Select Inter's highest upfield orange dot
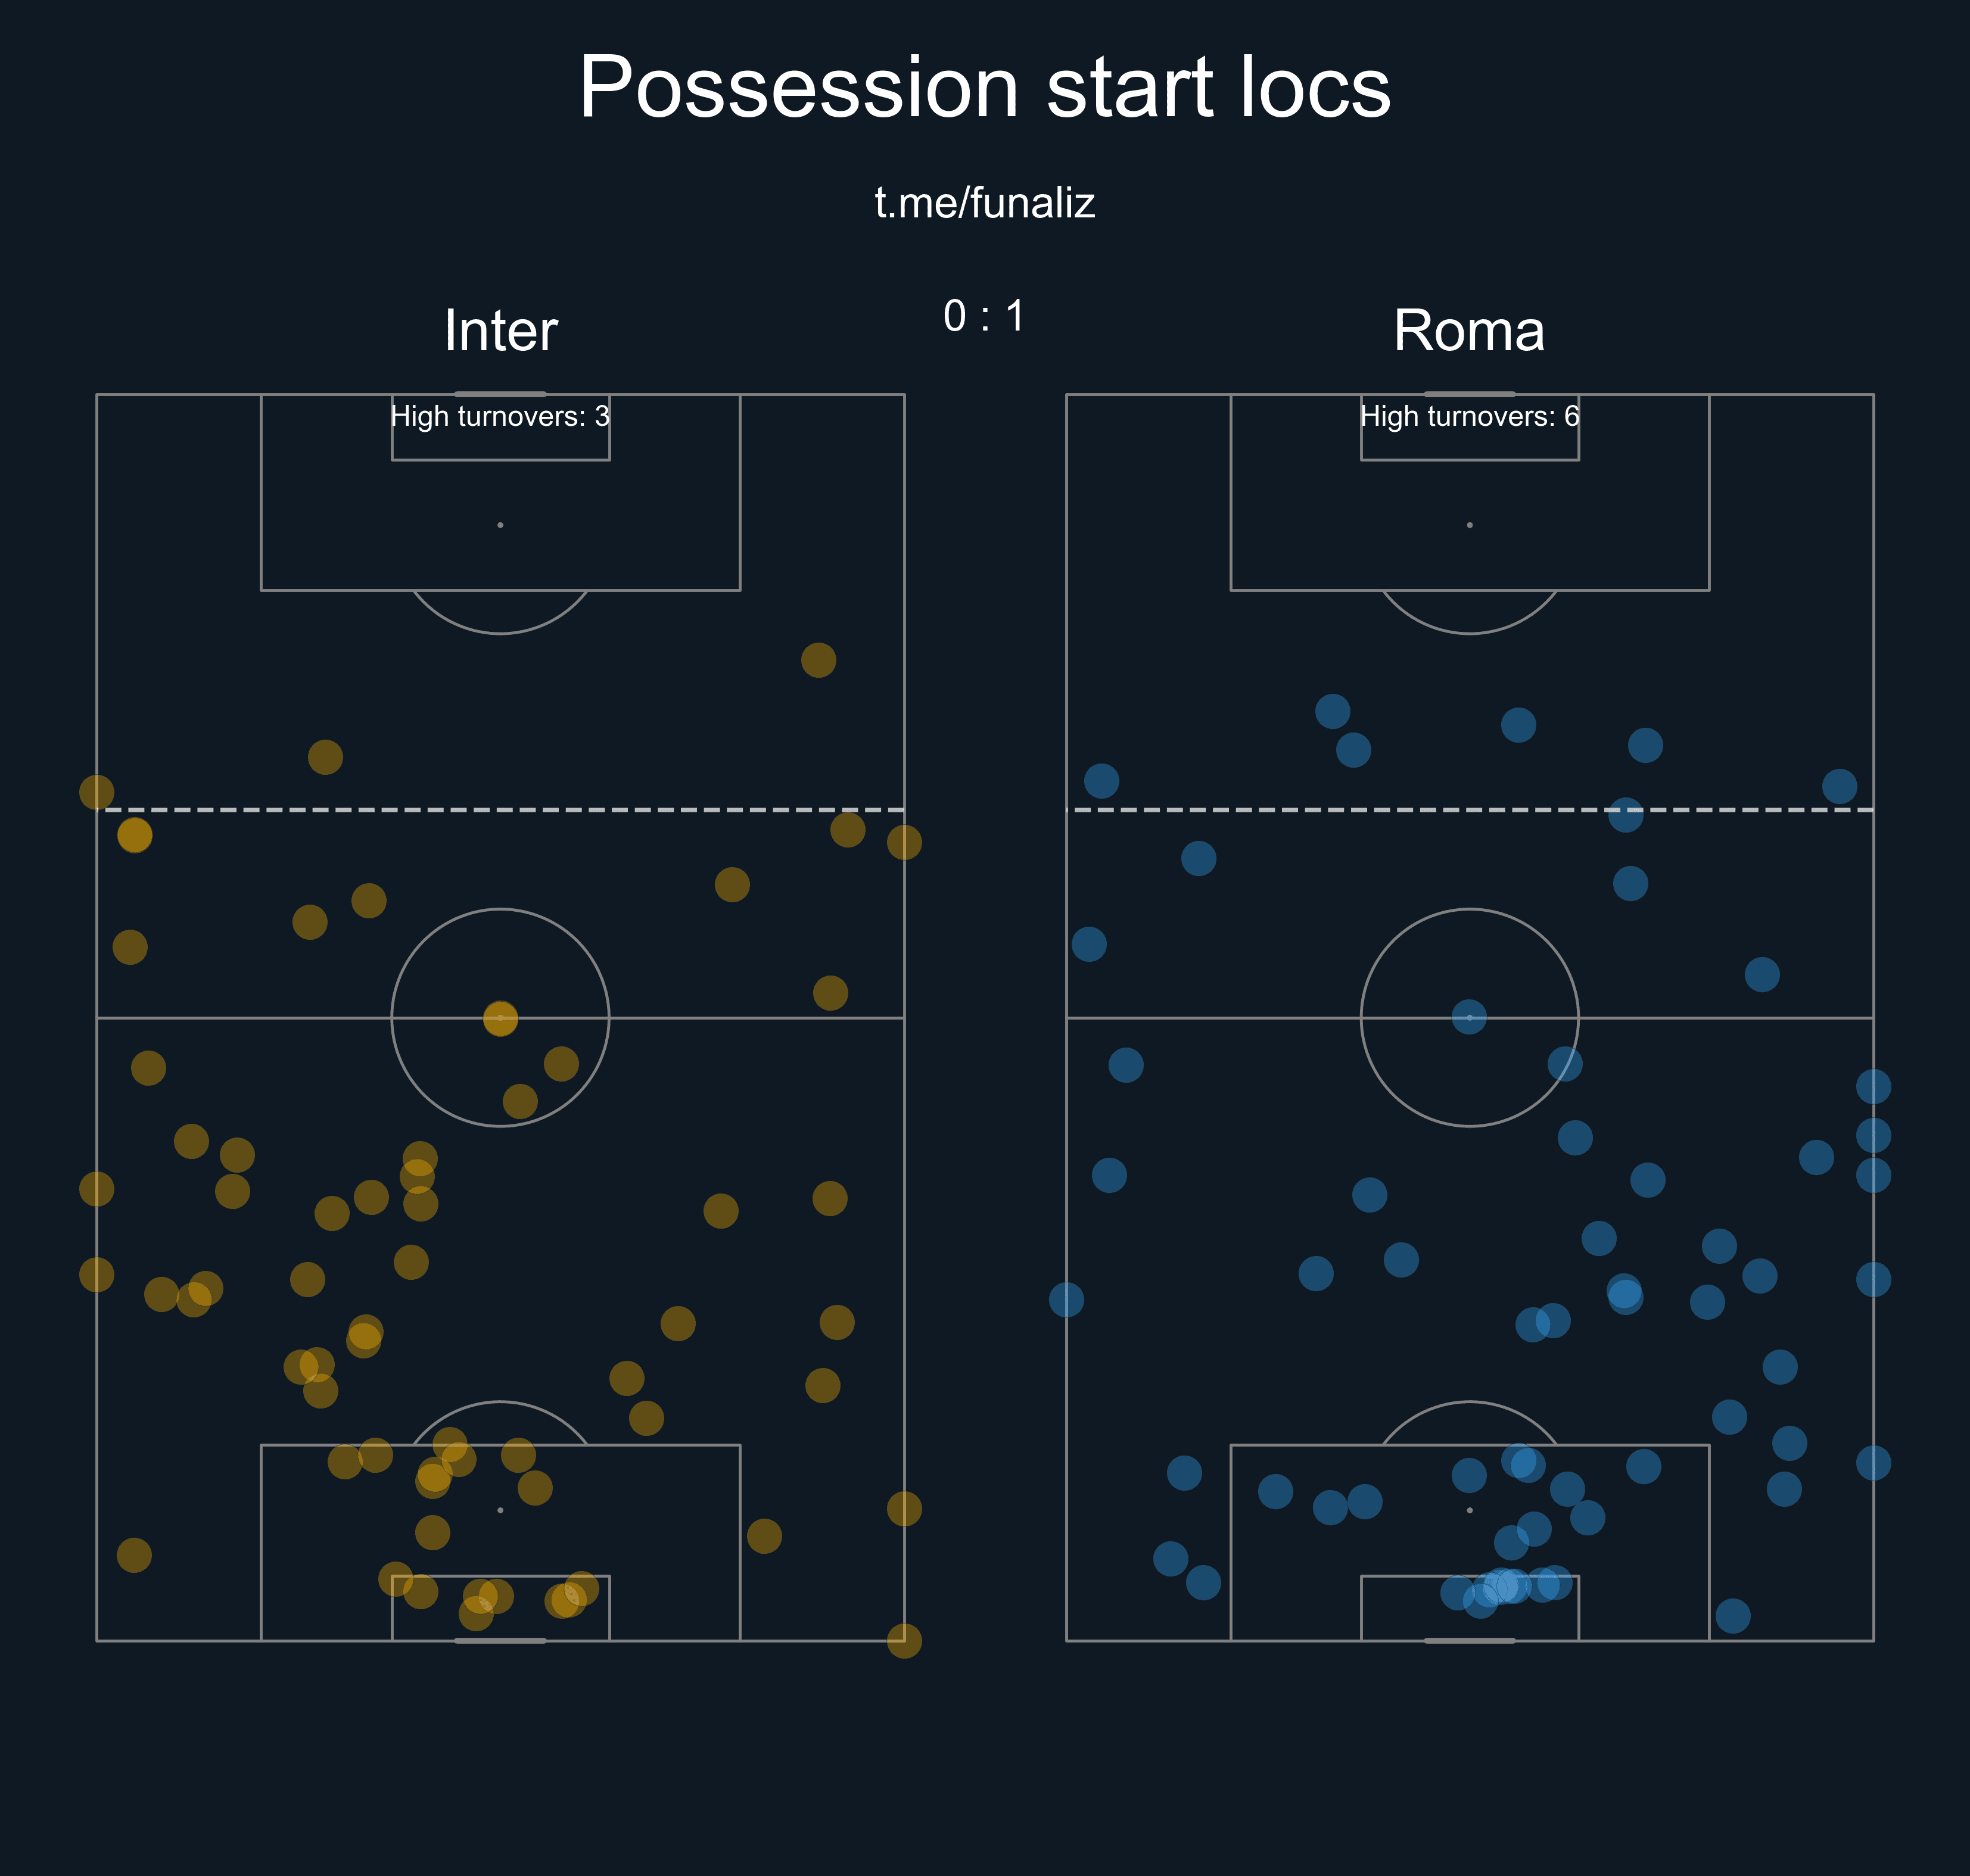This screenshot has width=1970, height=1876. pos(818,660)
